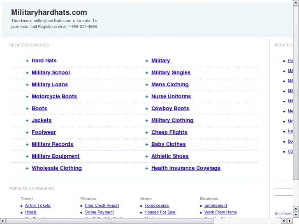This screenshot has height=224, width=299.
Task: Open Employment under Business
Action: pyautogui.click(x=216, y=206)
